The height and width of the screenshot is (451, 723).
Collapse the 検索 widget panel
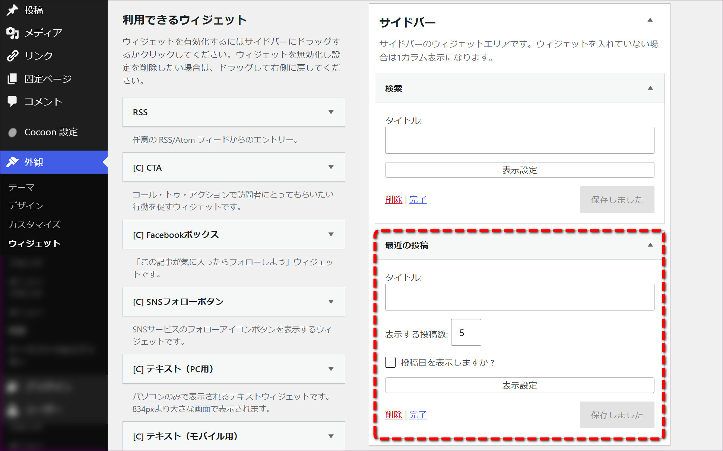click(x=650, y=88)
